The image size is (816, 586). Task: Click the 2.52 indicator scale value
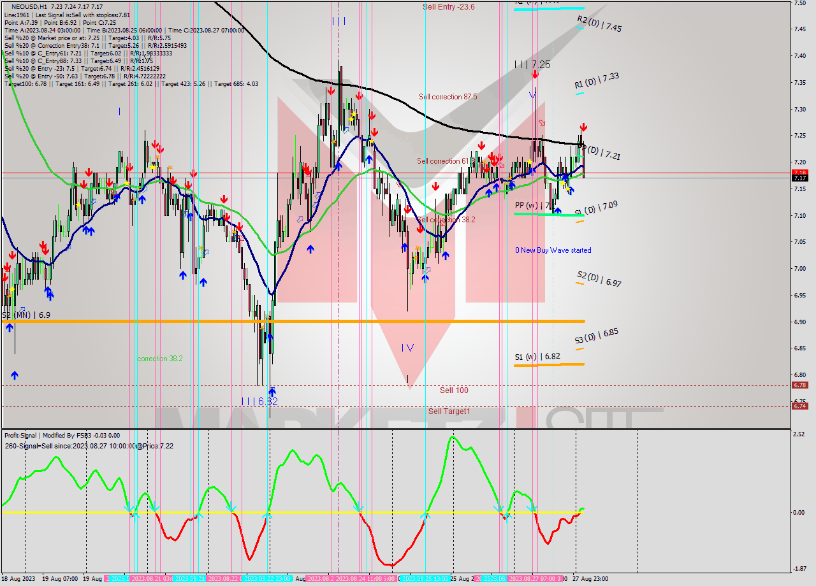(799, 434)
